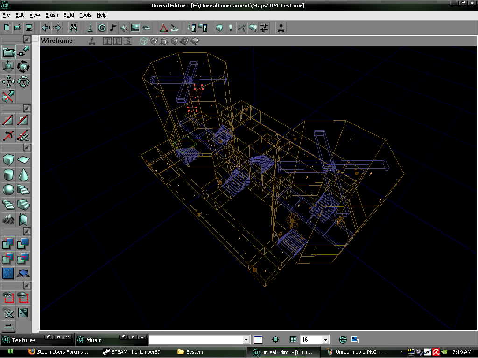Subtract brush from world
478x358 pixels.
pos(23,243)
